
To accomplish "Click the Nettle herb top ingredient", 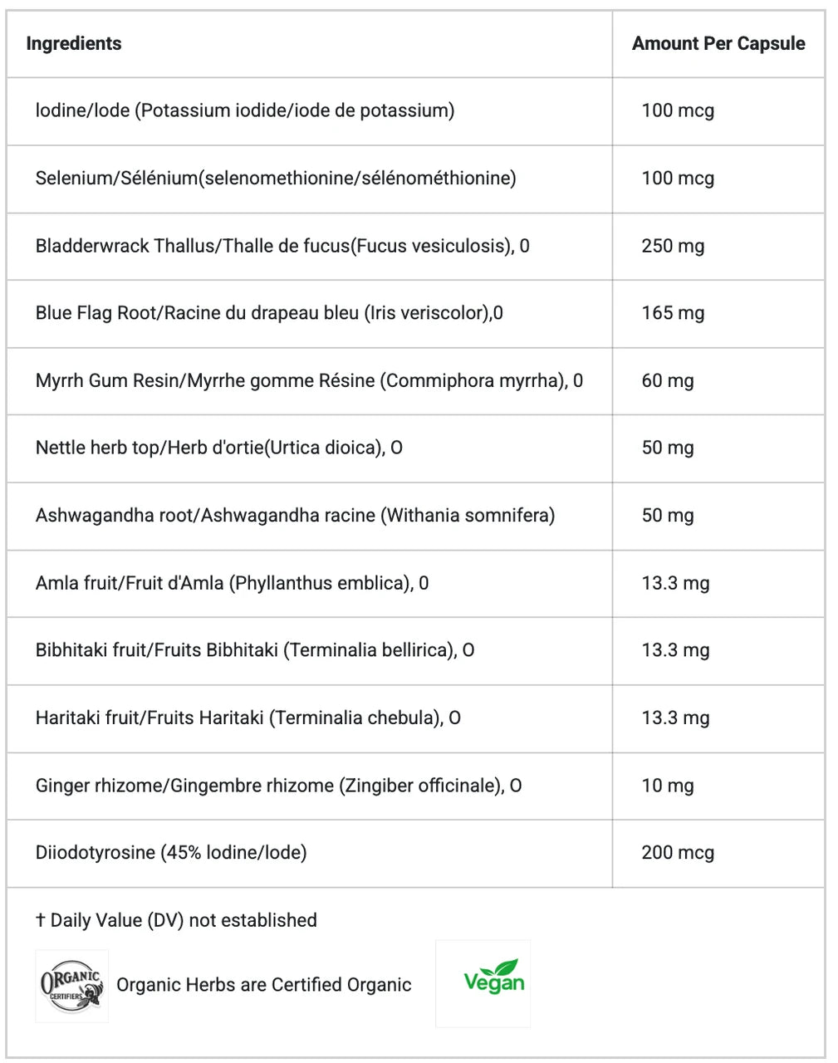I will (x=219, y=448).
